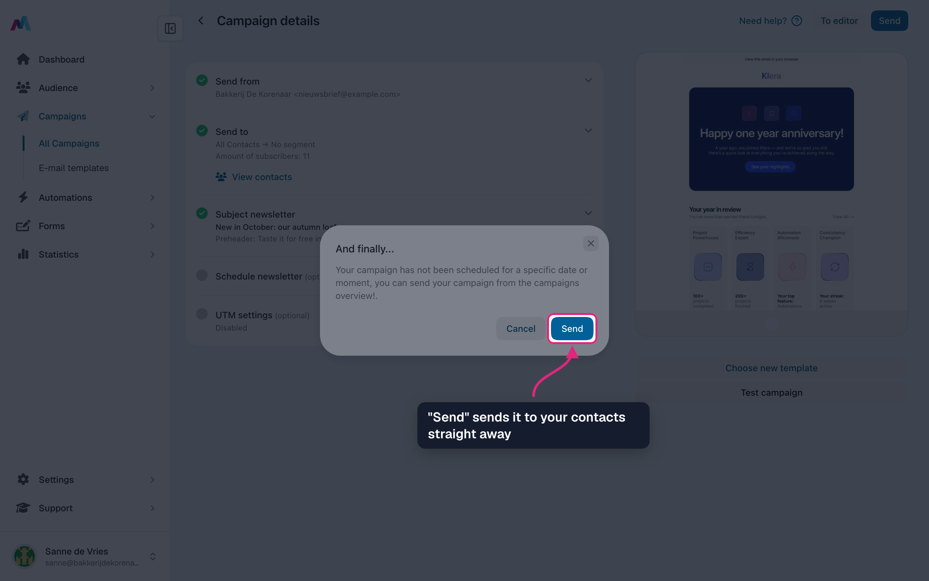
Task: Click the Send to green checkmark
Action: tap(202, 131)
